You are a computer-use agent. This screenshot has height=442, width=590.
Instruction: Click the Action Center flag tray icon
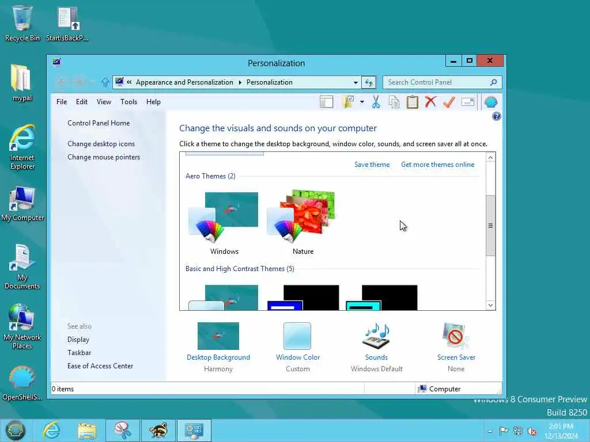click(504, 430)
